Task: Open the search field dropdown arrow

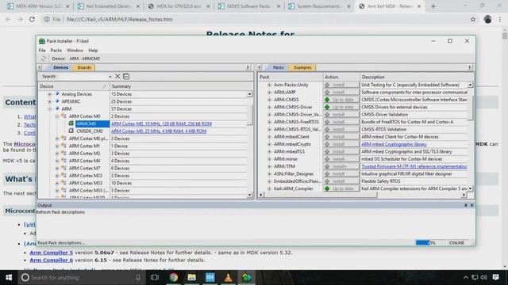Action: pos(110,77)
